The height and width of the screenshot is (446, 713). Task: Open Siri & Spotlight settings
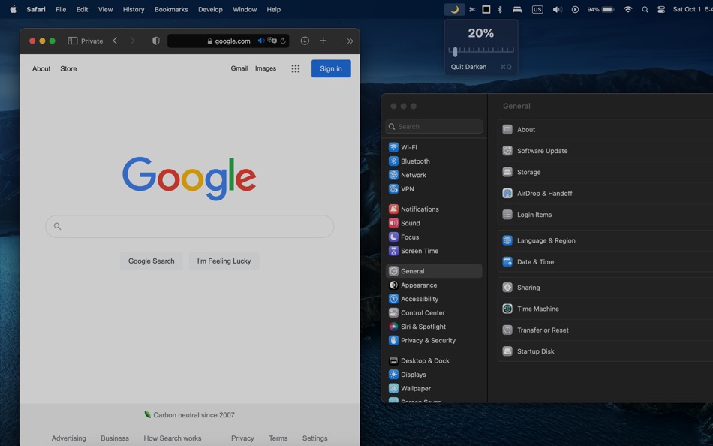click(x=433, y=327)
